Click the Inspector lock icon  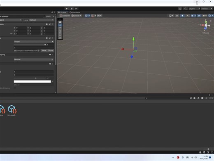pyautogui.click(x=52, y=12)
